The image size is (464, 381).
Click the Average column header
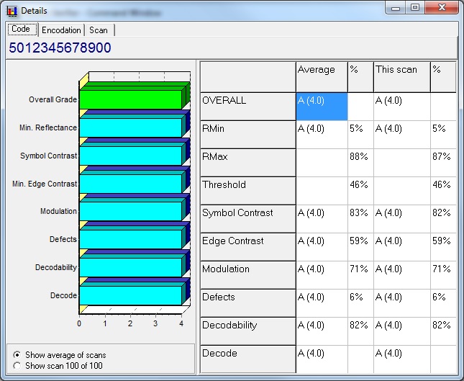[322, 77]
